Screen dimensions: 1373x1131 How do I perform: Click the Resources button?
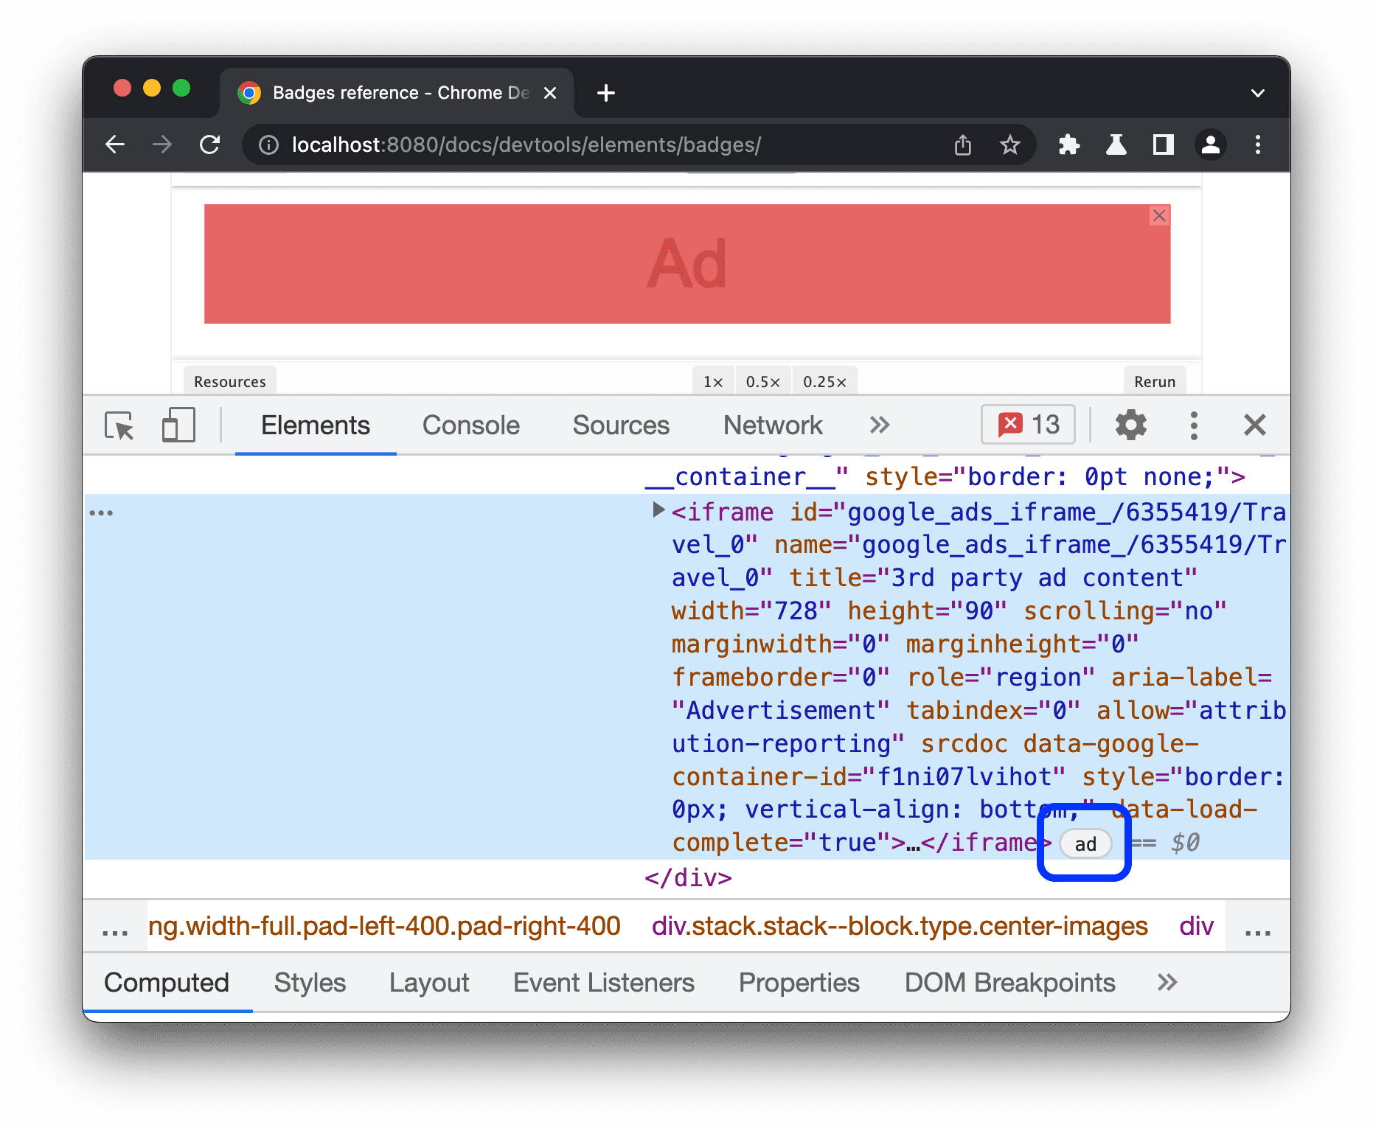tap(229, 381)
